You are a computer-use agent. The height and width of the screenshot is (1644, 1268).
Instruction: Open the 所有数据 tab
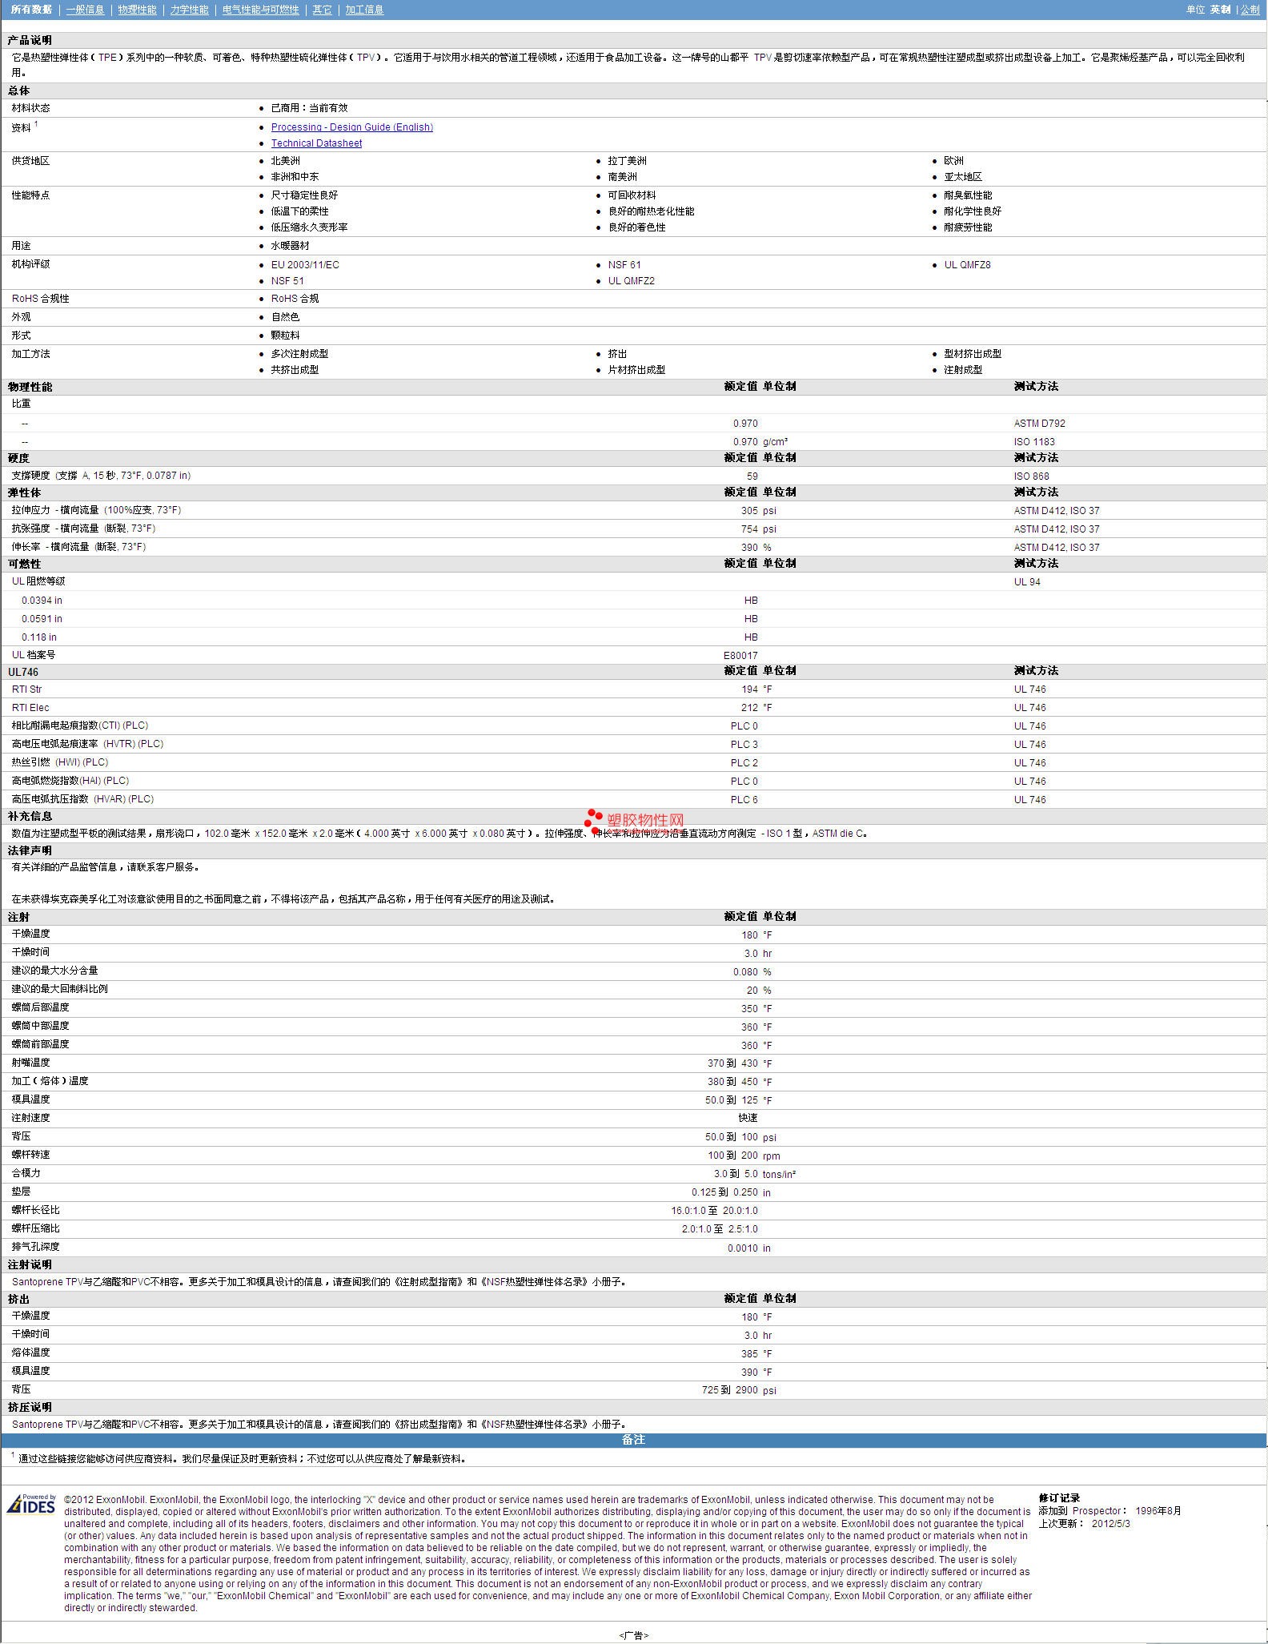[31, 10]
